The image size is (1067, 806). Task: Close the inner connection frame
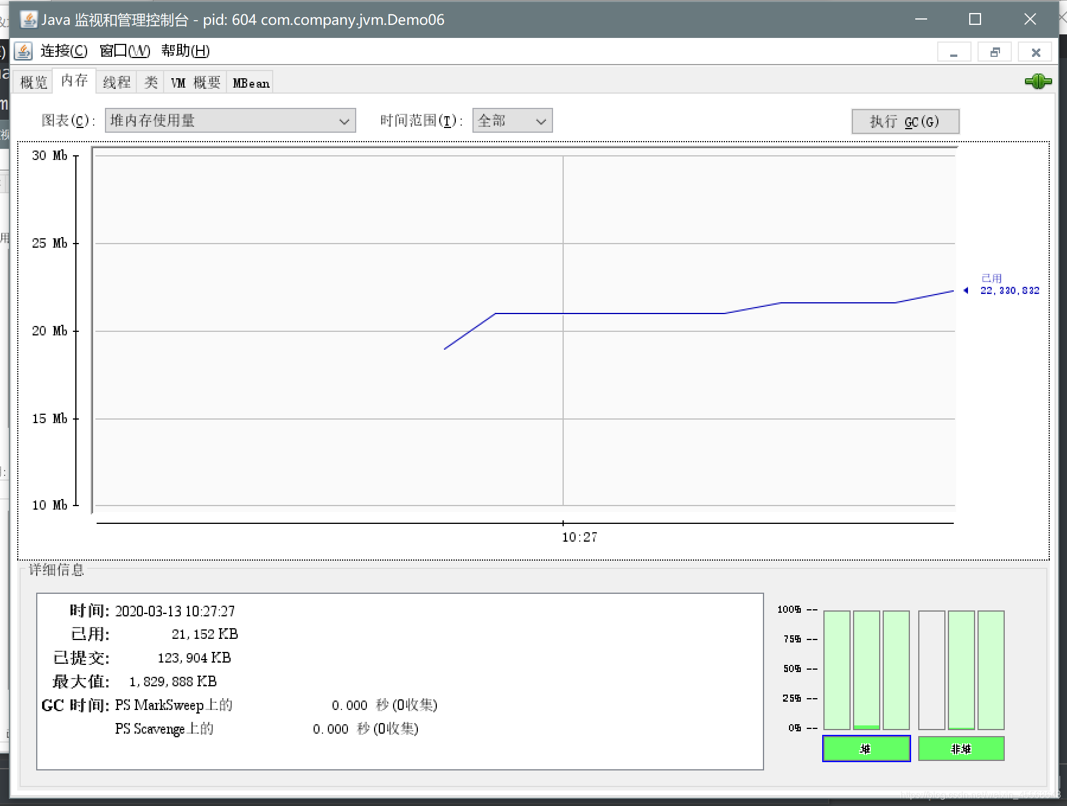(1035, 52)
